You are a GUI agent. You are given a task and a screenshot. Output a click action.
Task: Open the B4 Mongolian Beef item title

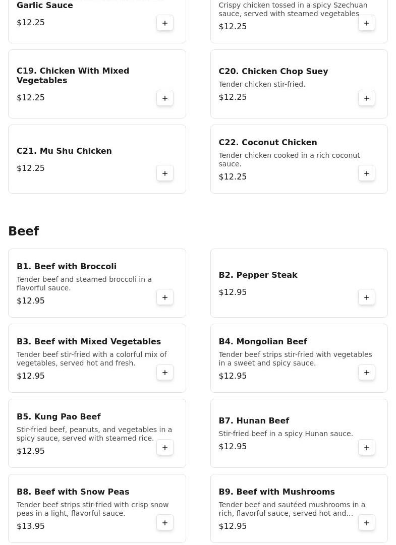[x=262, y=341]
